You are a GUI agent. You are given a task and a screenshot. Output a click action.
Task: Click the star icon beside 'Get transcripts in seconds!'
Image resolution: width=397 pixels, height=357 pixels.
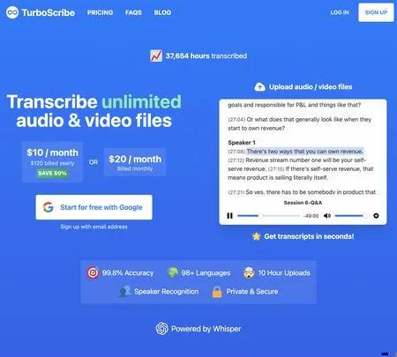pyautogui.click(x=257, y=236)
